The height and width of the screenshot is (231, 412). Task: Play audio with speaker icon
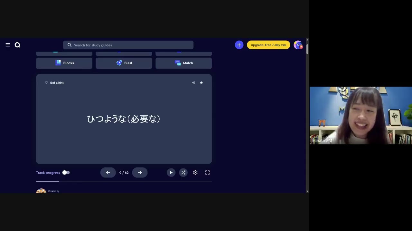193,83
